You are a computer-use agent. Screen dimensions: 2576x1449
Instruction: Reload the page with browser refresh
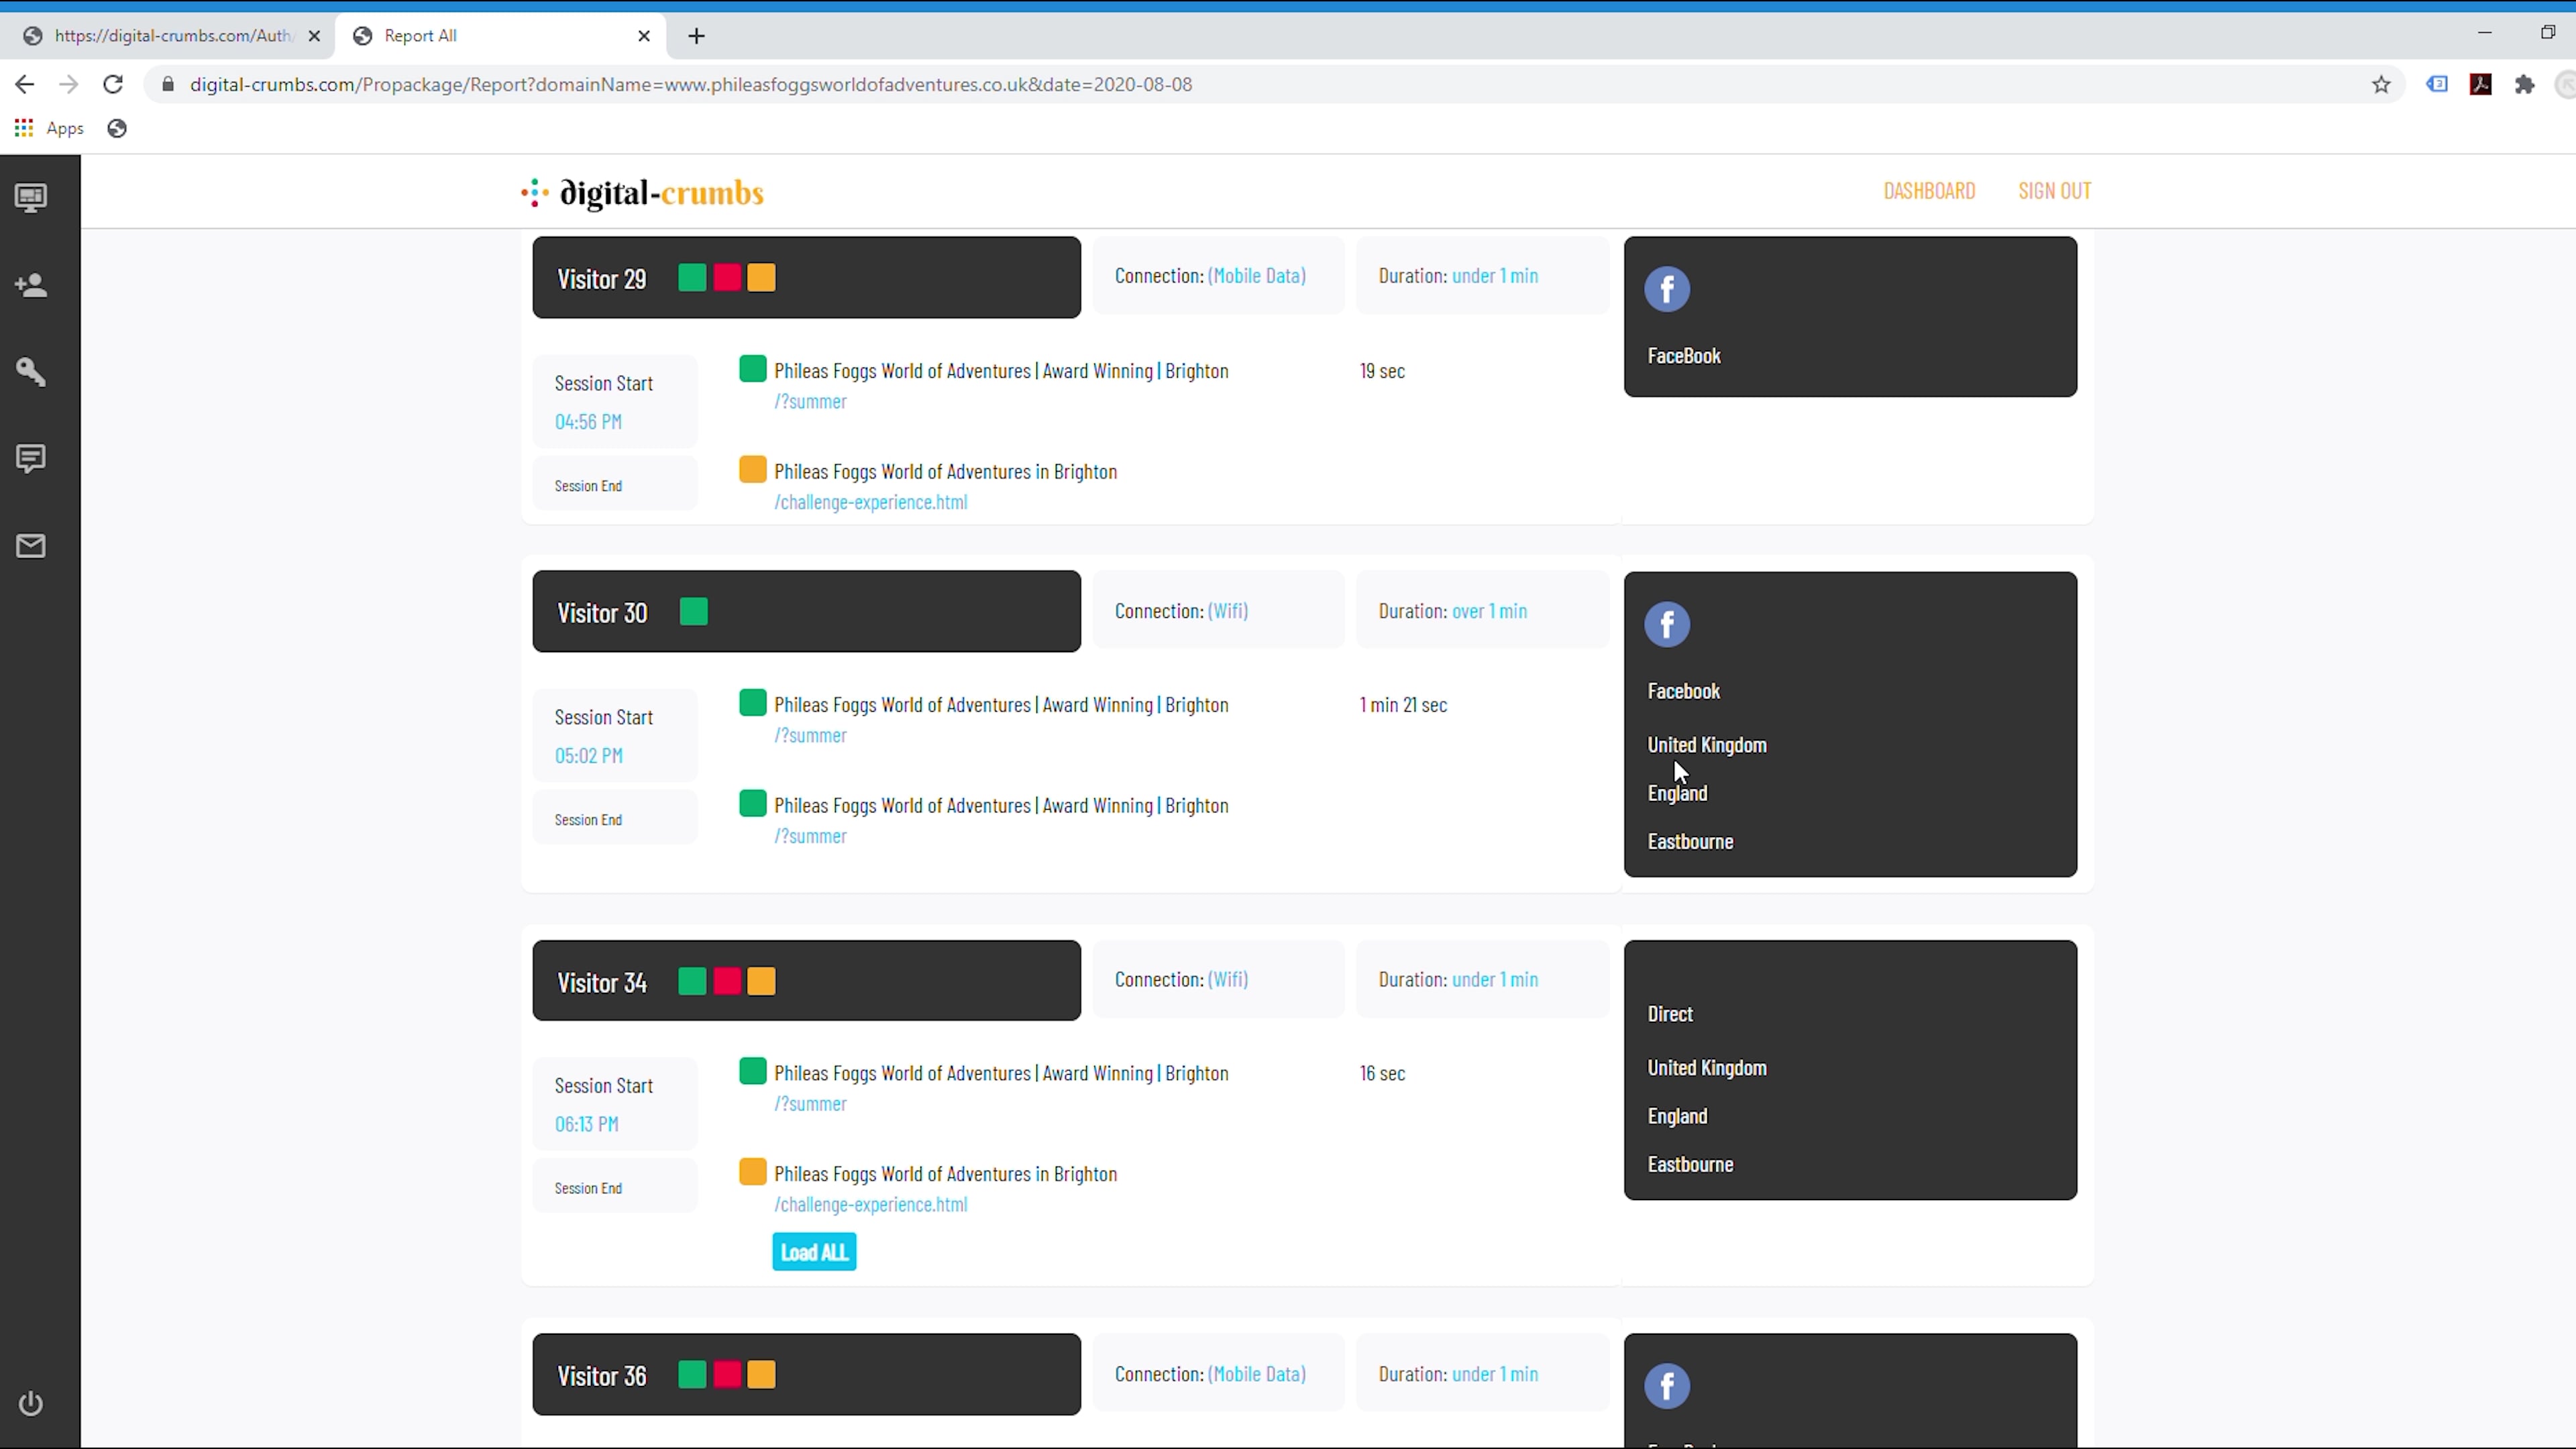(x=113, y=85)
